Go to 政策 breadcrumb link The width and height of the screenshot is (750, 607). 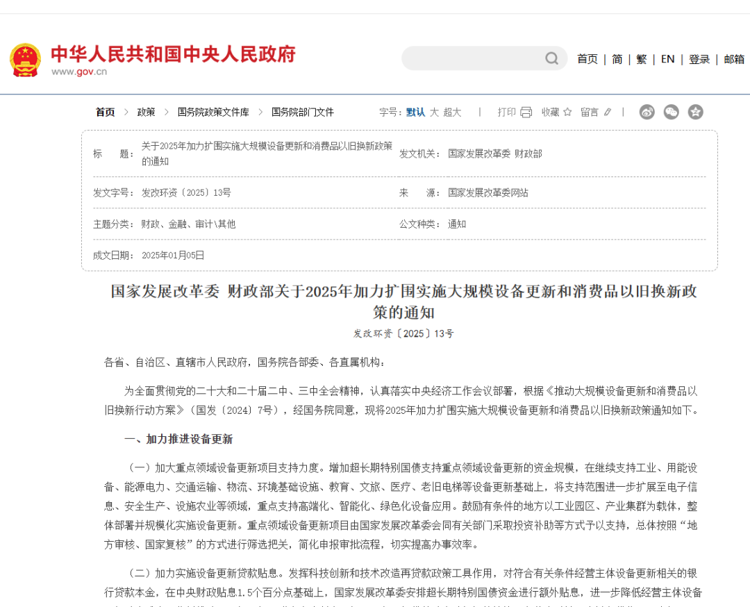pyautogui.click(x=146, y=112)
